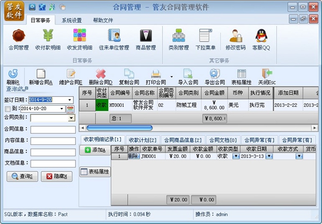Screen dimensions: 322x224
Task: Click lower 表格属性 button
Action: [x=95, y=172]
